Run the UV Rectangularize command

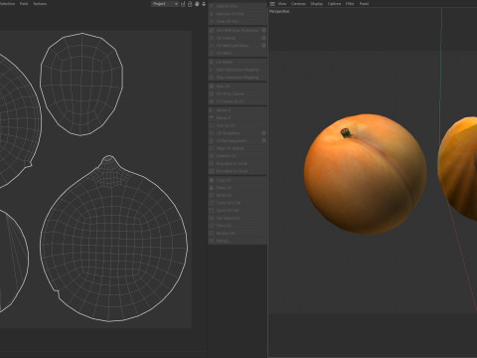click(x=235, y=141)
